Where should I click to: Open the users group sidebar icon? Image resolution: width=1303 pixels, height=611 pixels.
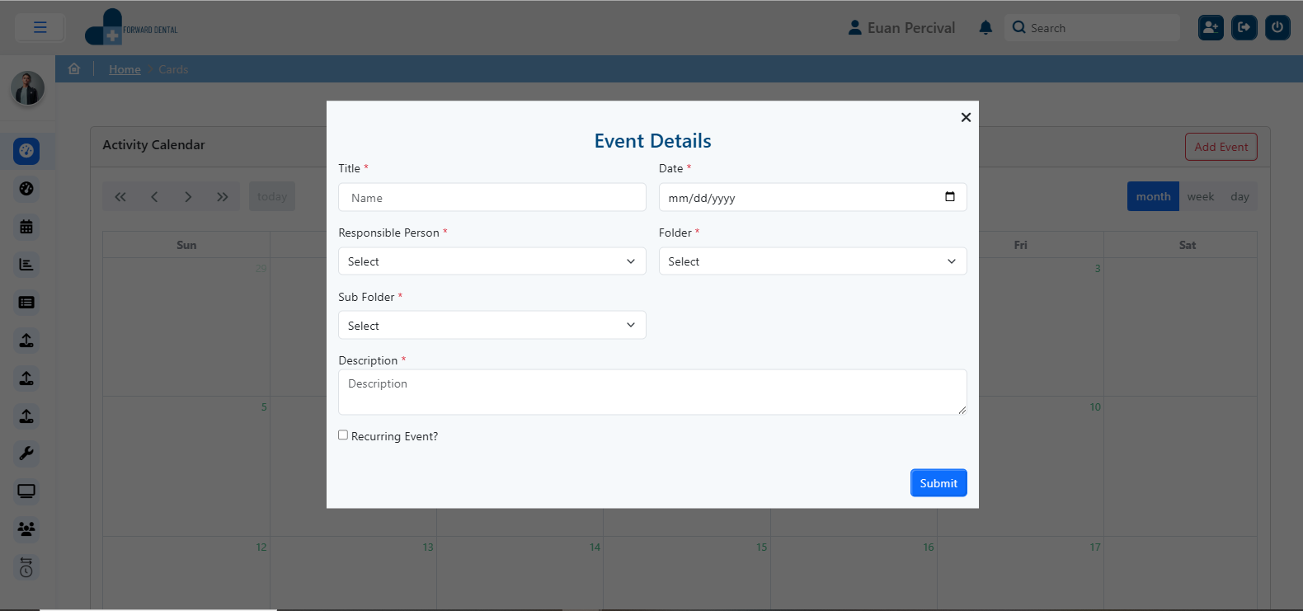click(26, 529)
